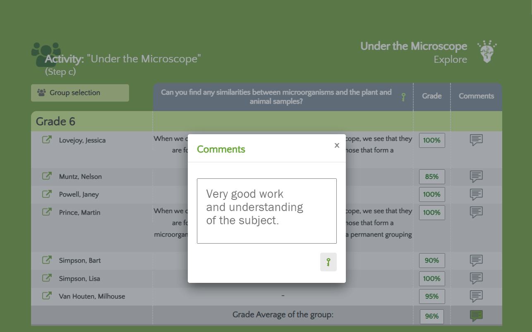The height and width of the screenshot is (332, 532).
Task: Open Nelson Muntz's external link icon
Action: click(x=47, y=176)
